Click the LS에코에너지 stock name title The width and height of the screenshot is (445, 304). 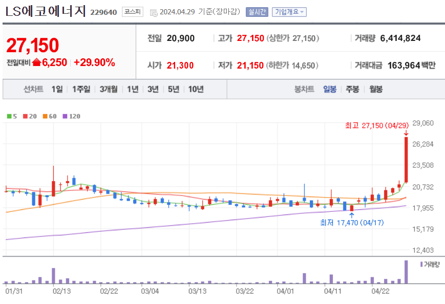pyautogui.click(x=46, y=11)
